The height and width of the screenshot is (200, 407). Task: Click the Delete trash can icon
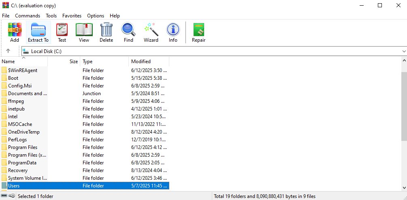tap(107, 30)
